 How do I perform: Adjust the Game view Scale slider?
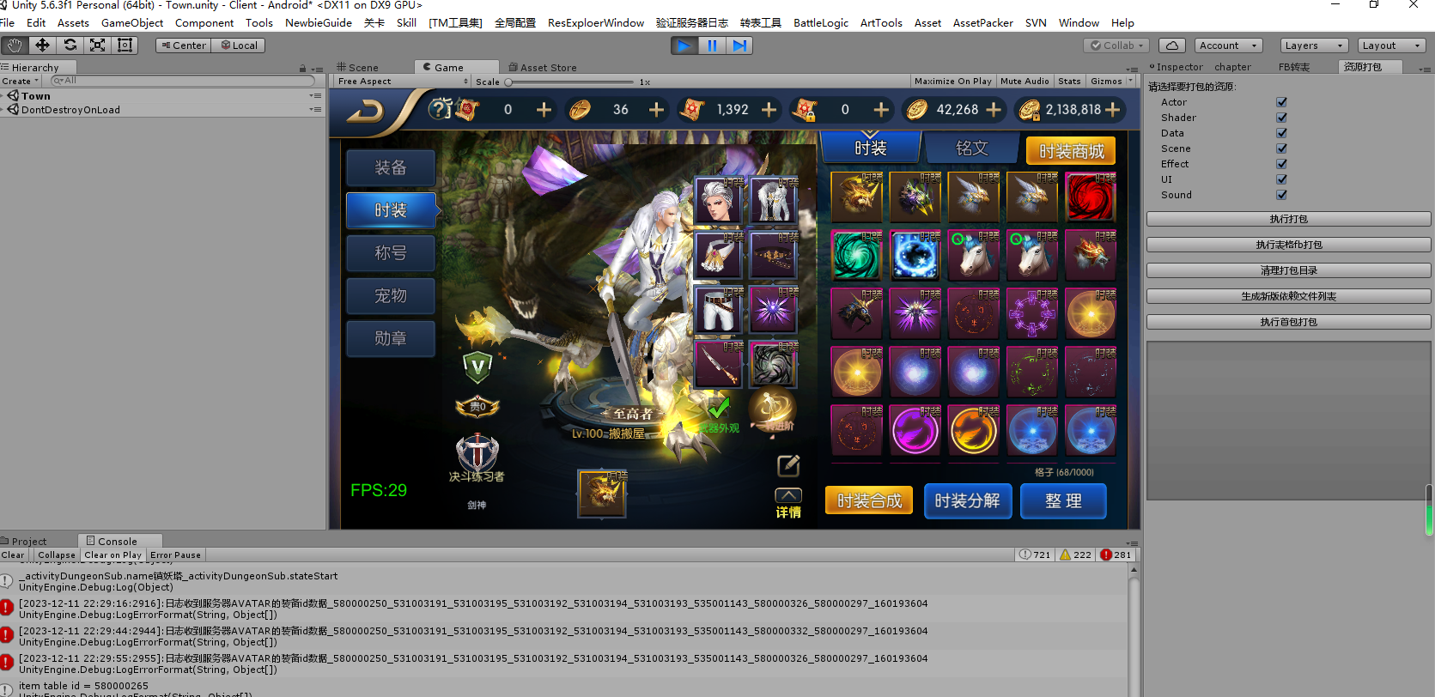click(x=508, y=82)
